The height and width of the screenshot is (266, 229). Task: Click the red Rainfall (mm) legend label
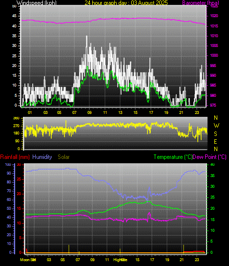[15, 157]
